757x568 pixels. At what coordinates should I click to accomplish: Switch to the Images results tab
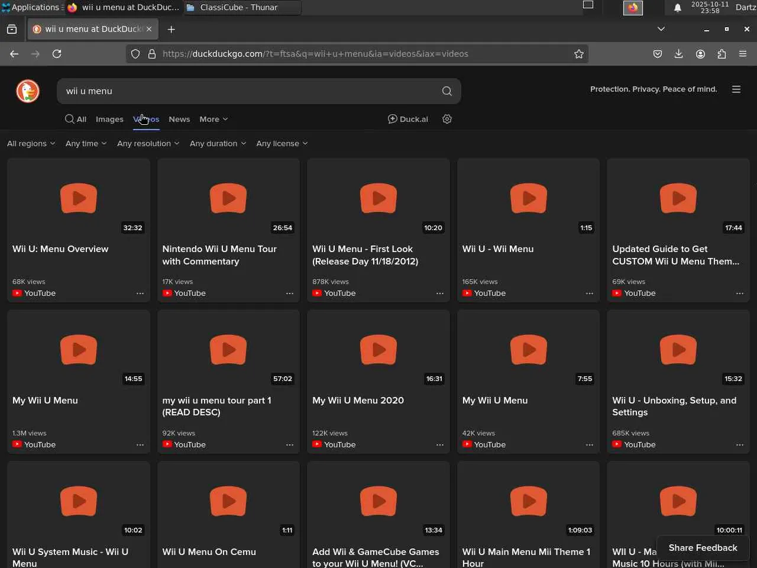coord(109,119)
